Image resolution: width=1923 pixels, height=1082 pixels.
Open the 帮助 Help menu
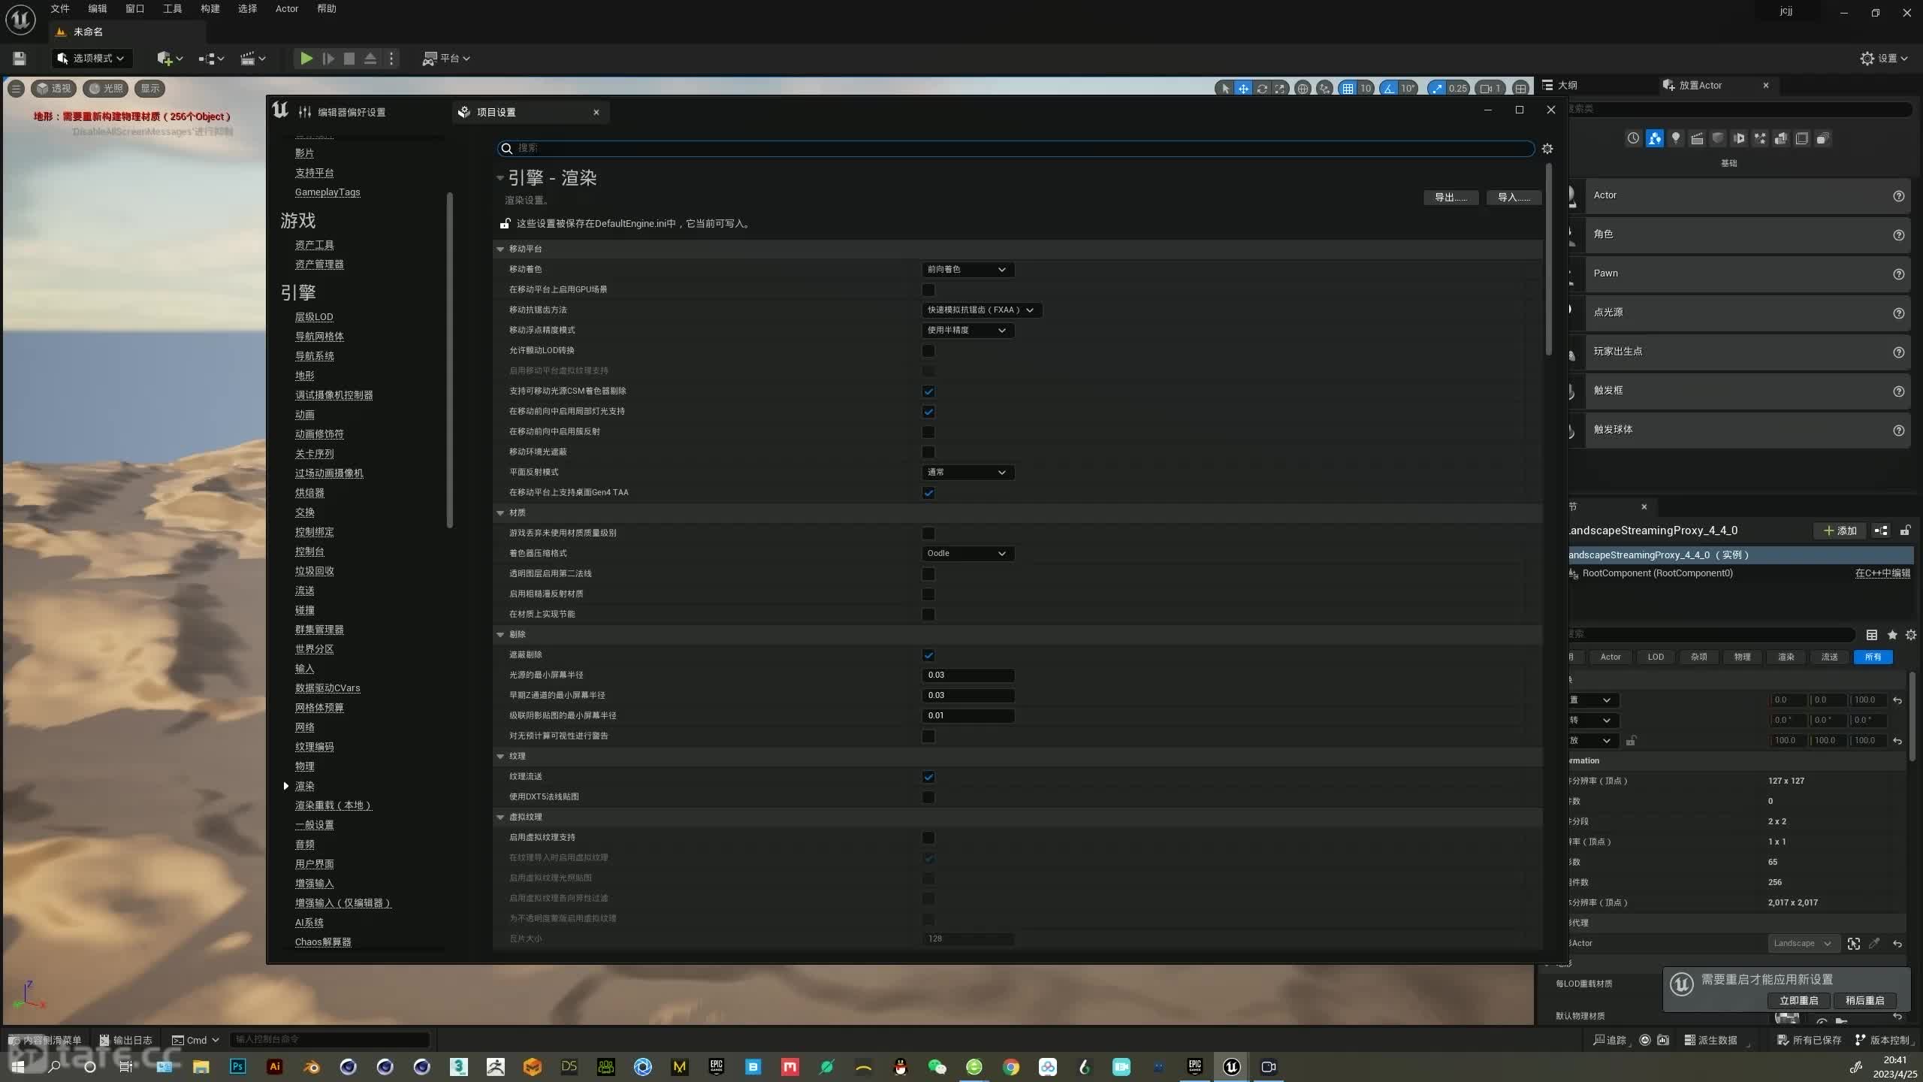327,8
